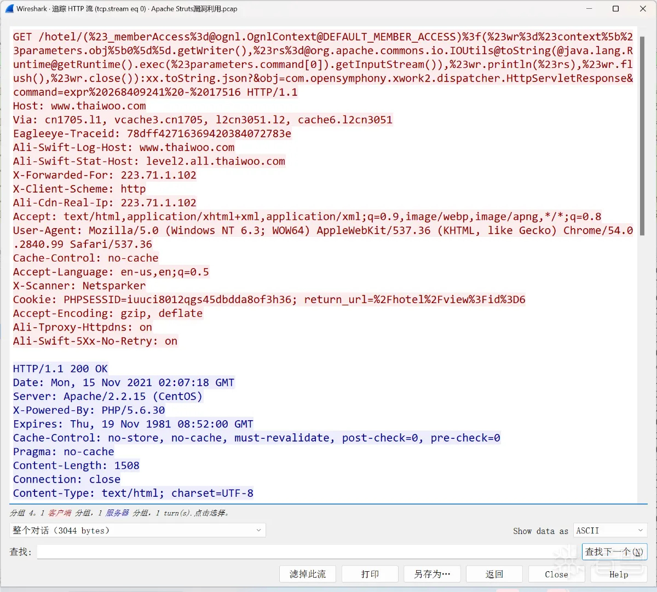Click the Cookie: PHPSESSID line

[x=269, y=299]
